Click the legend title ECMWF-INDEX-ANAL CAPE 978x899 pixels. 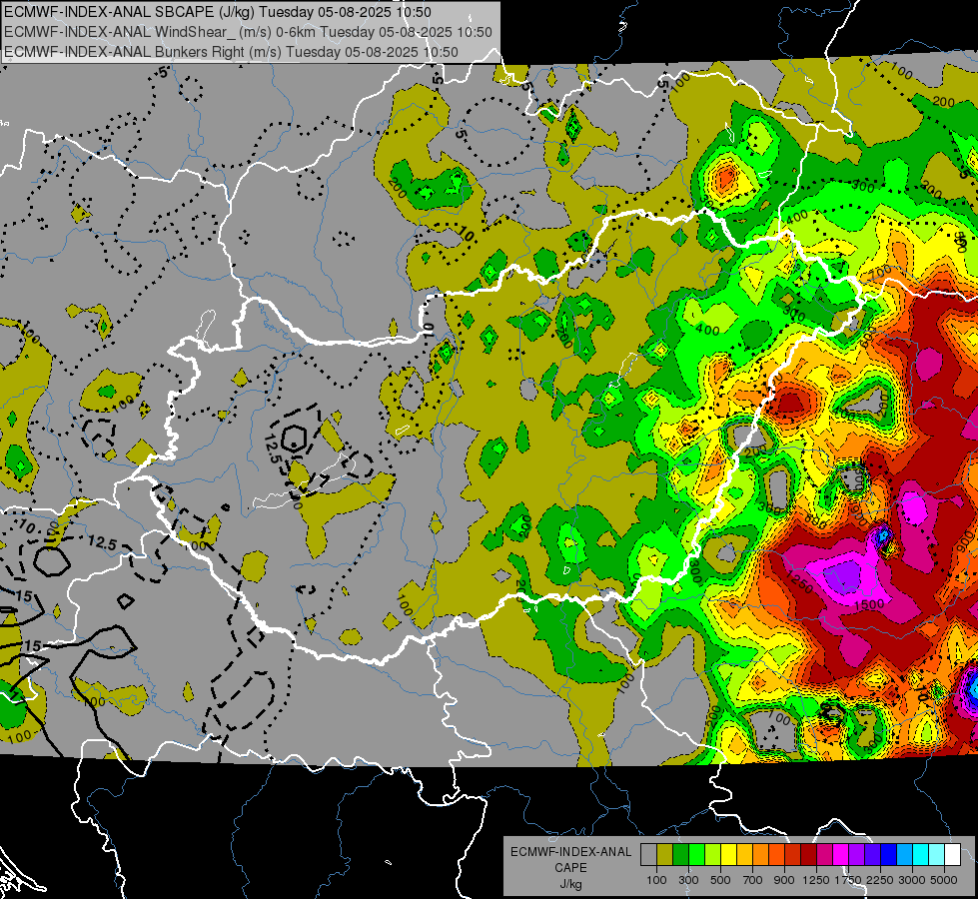point(570,860)
